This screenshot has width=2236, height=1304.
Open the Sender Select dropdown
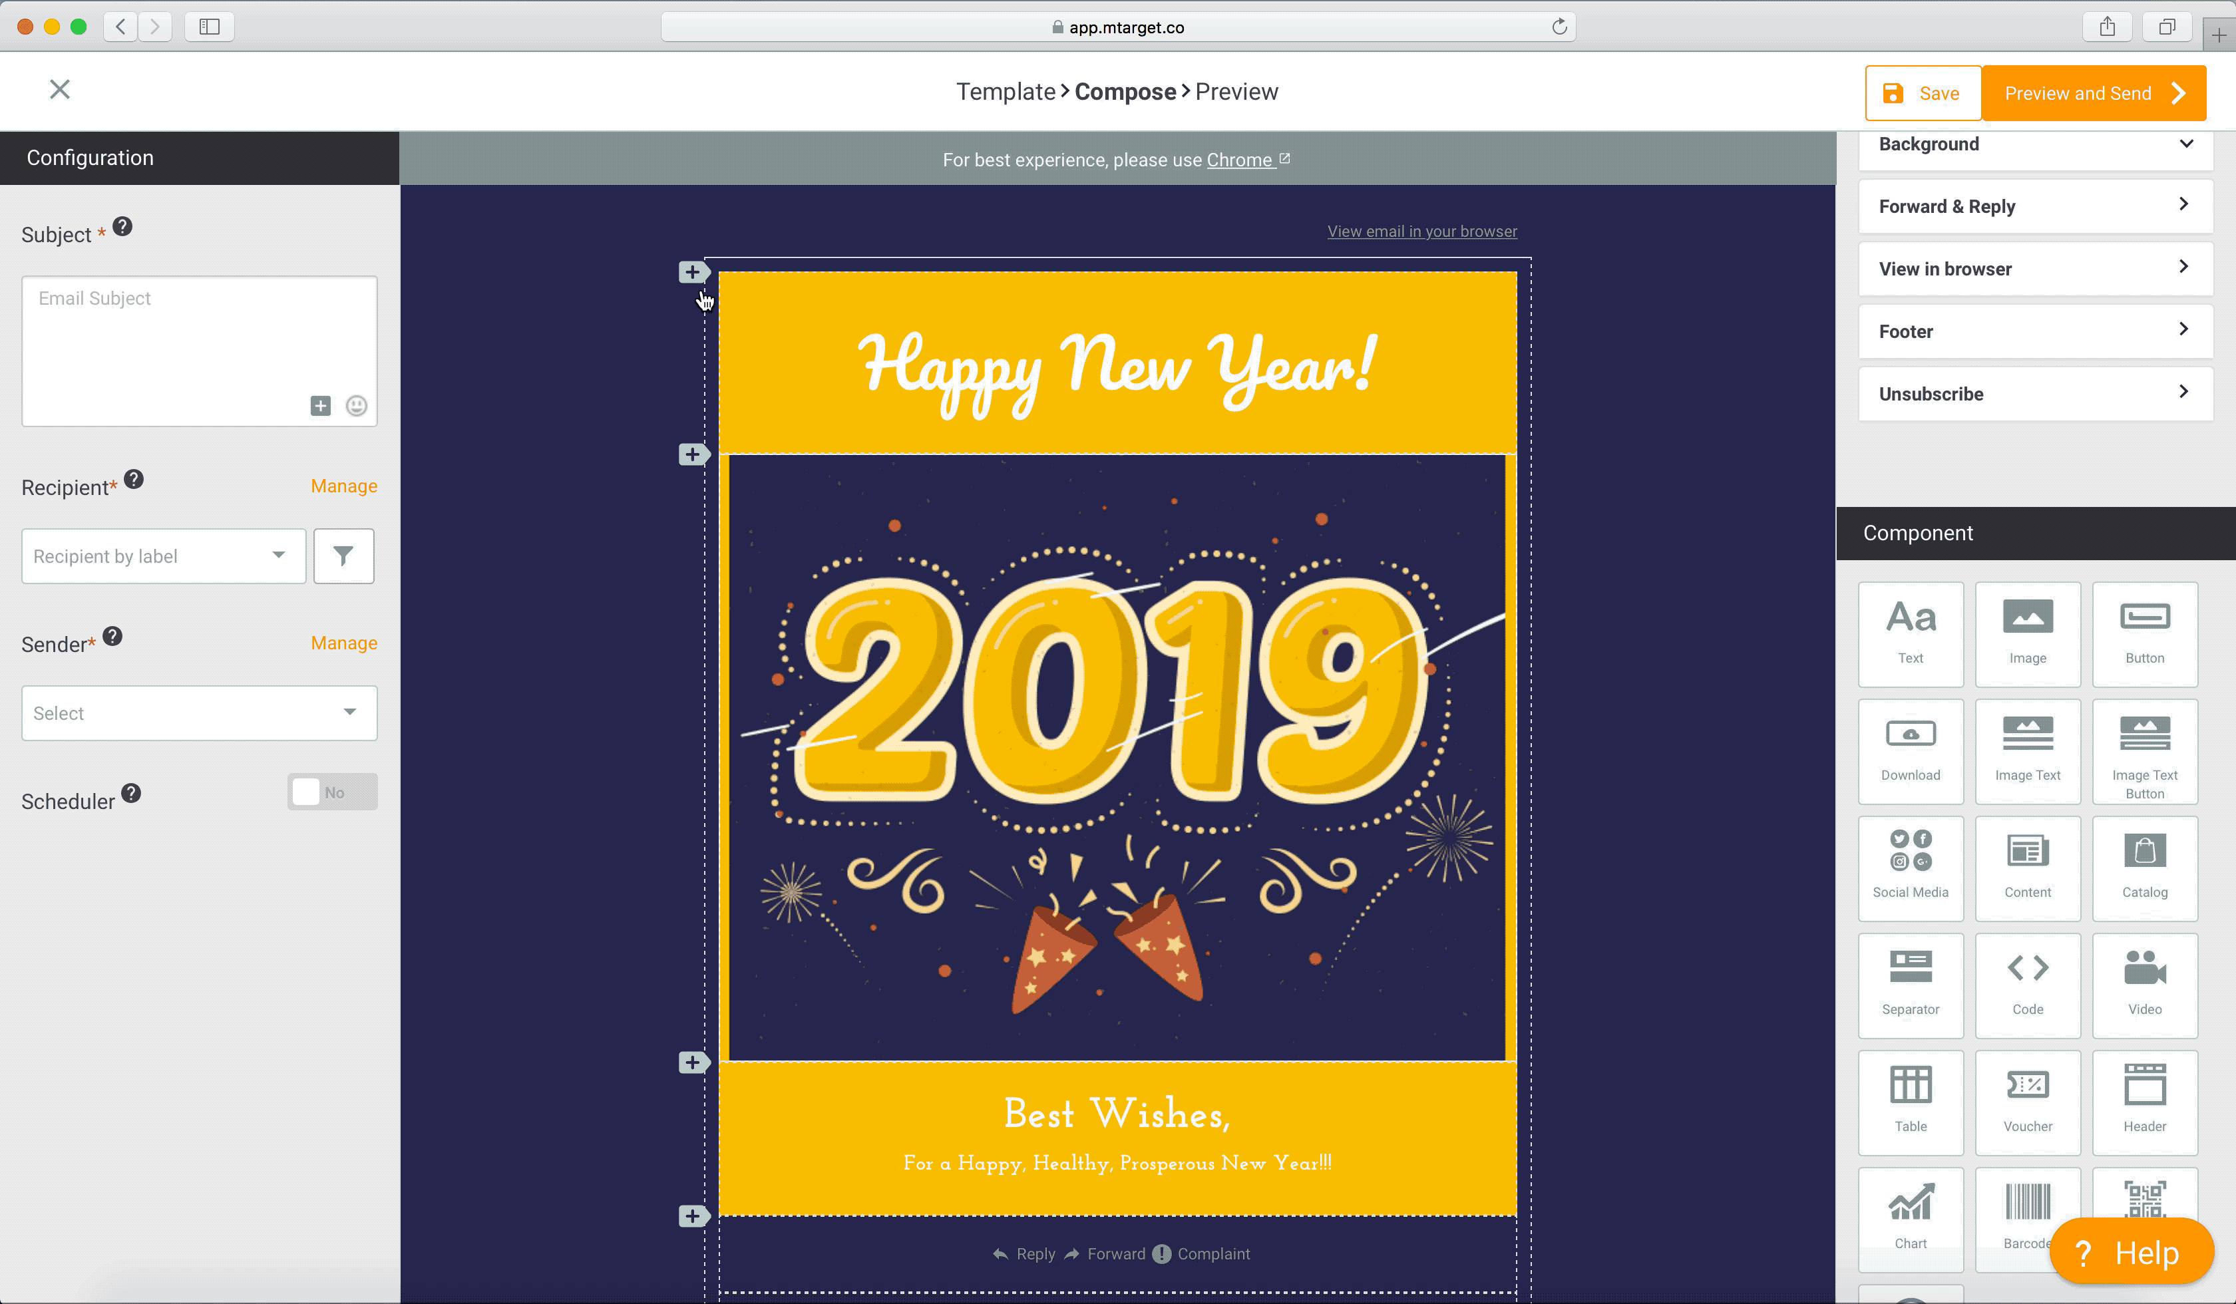pyautogui.click(x=199, y=713)
